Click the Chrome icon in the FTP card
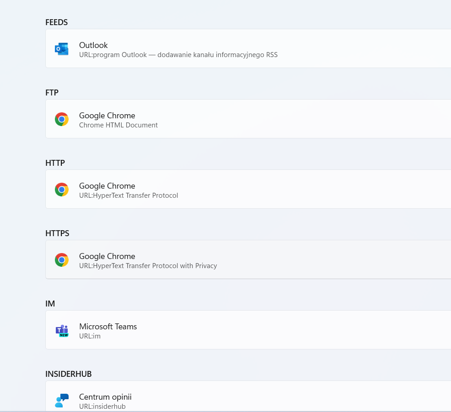The image size is (451, 412). (62, 119)
